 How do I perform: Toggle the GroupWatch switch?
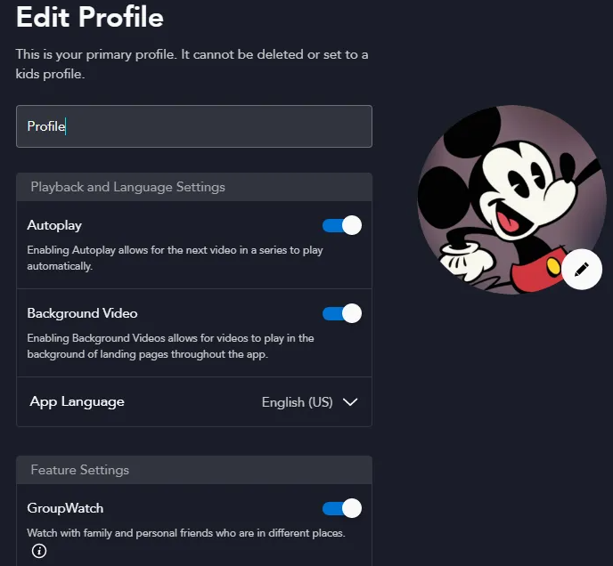(341, 508)
